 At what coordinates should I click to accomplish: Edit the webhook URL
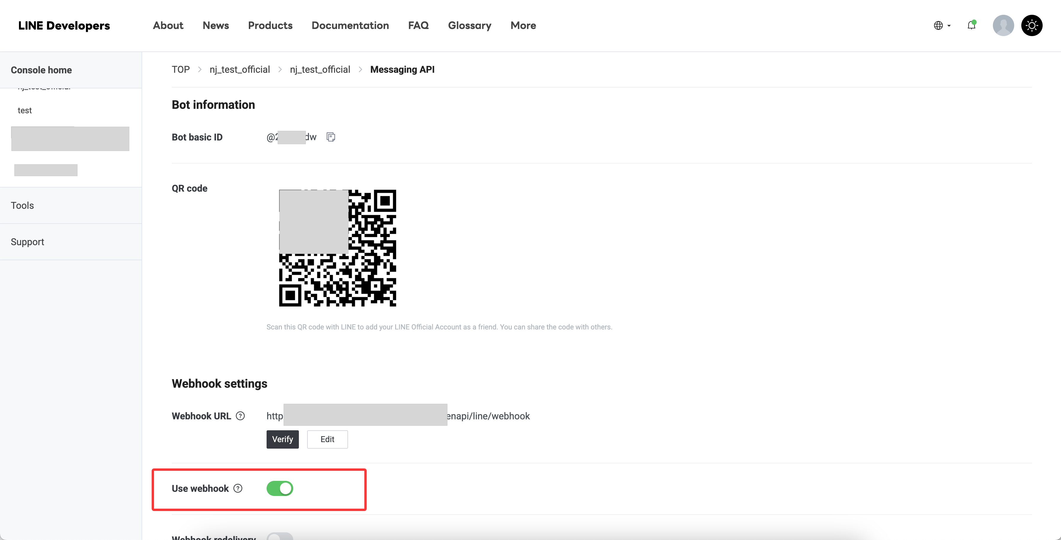[327, 439]
